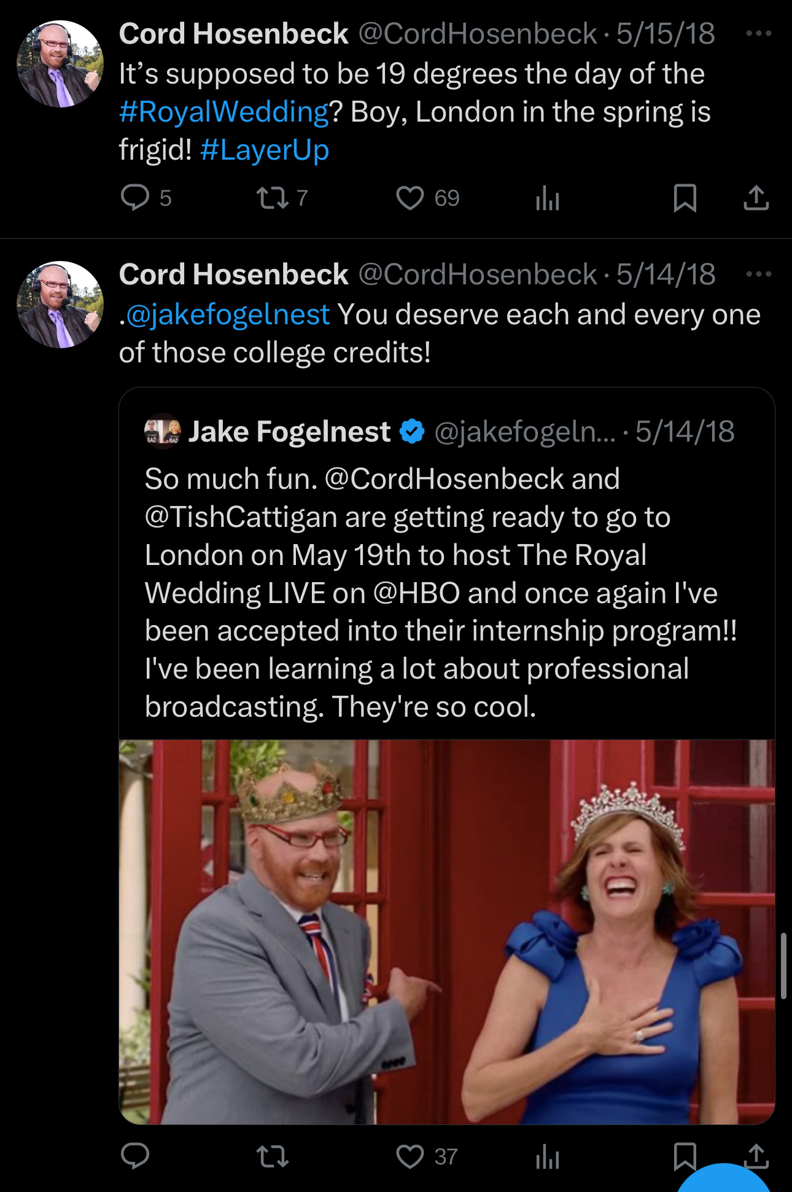This screenshot has height=1192, width=792.
Task: Open the #RoyalWedding hashtag
Action: click(x=224, y=112)
